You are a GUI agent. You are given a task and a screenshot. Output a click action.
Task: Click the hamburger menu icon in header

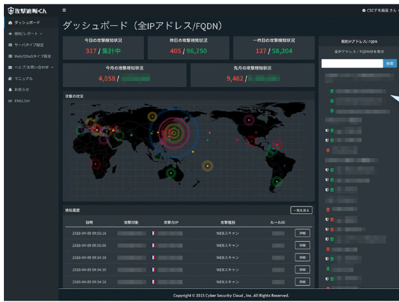click(64, 10)
